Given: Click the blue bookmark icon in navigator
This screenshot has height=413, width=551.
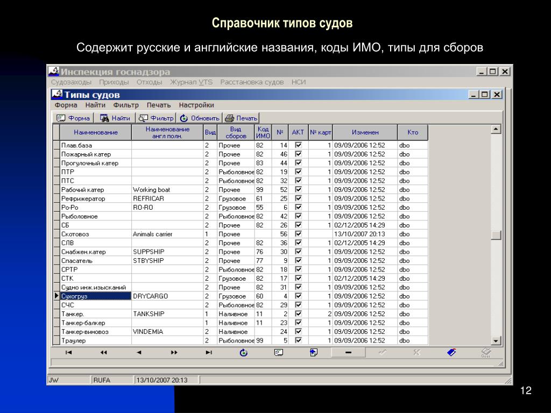Looking at the screenshot, I should (x=451, y=353).
